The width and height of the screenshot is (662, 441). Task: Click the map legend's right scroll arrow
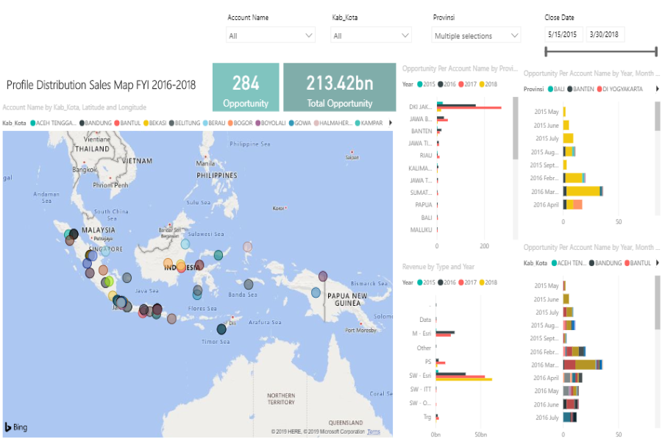pos(390,123)
